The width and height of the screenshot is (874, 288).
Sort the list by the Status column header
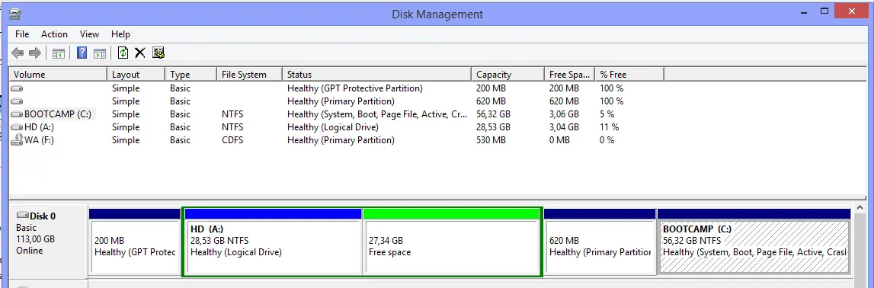pyautogui.click(x=377, y=74)
